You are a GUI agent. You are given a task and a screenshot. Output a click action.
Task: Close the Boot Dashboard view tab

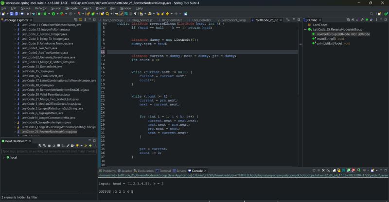tap(31, 141)
